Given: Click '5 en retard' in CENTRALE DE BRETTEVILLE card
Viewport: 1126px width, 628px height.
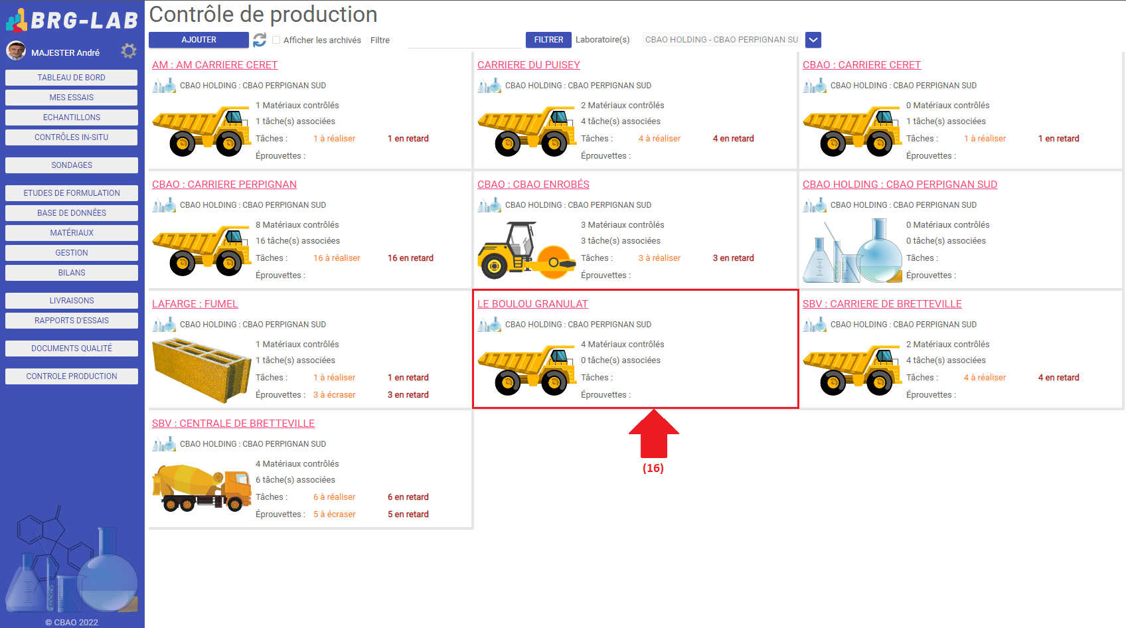Looking at the screenshot, I should pyautogui.click(x=408, y=514).
